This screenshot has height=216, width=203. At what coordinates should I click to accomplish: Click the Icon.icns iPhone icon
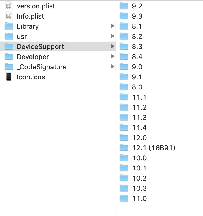9,77
